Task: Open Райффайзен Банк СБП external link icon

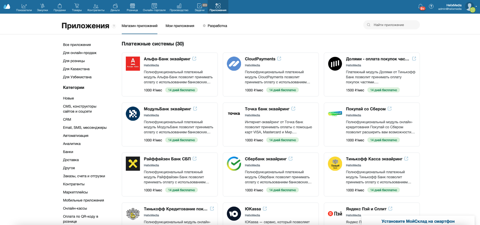Action: (x=195, y=159)
